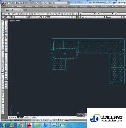Click the dimension style icon
126x128 pixels.
tap(98, 14)
